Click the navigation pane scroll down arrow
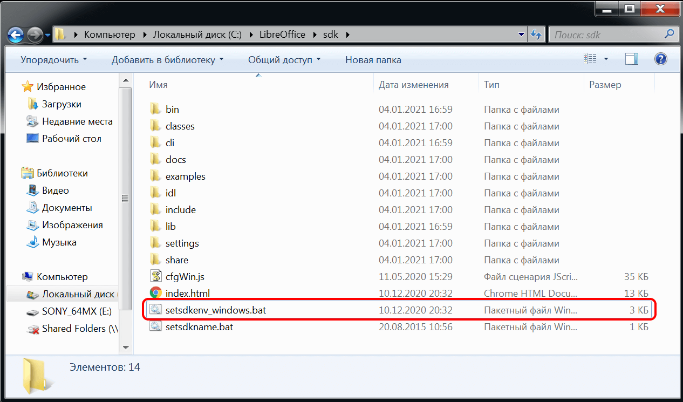Screen dimensions: 683x402 click(125, 348)
